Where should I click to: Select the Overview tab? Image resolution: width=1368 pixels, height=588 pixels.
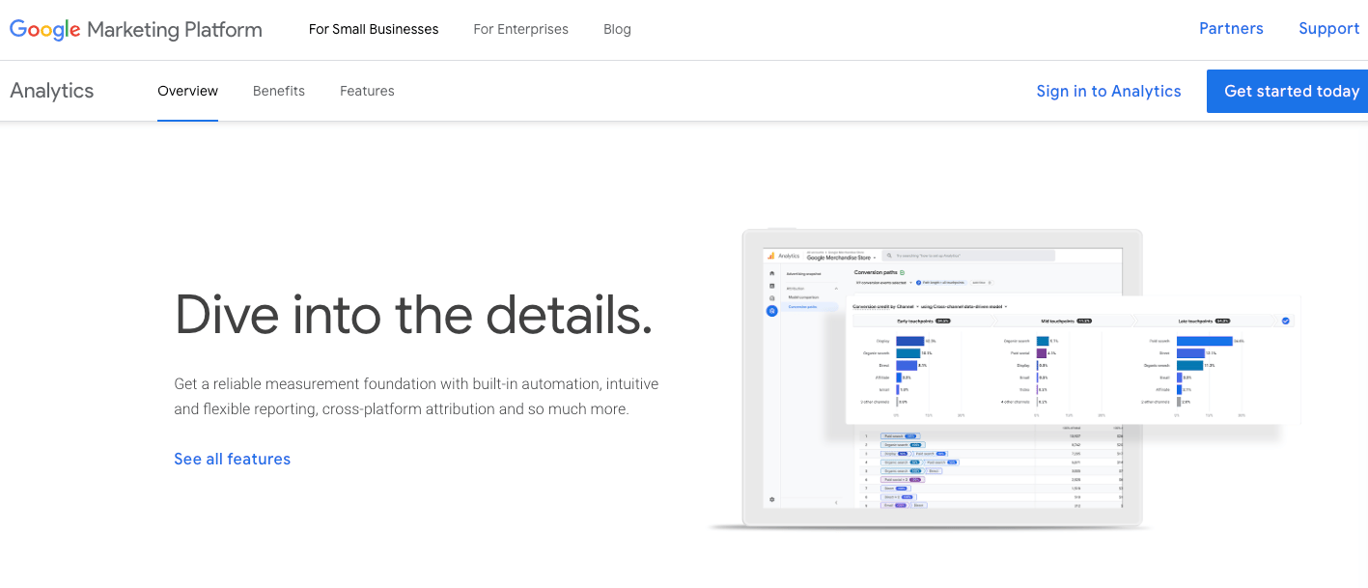187,91
